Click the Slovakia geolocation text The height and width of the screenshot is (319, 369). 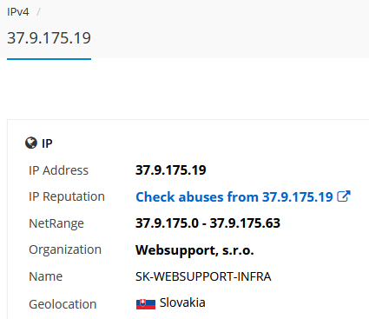click(x=182, y=302)
